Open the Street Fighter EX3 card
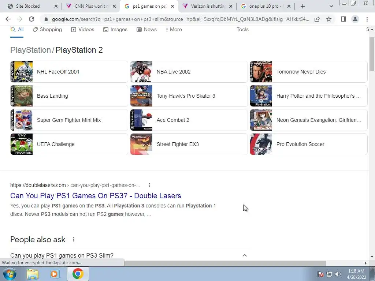 (x=189, y=144)
